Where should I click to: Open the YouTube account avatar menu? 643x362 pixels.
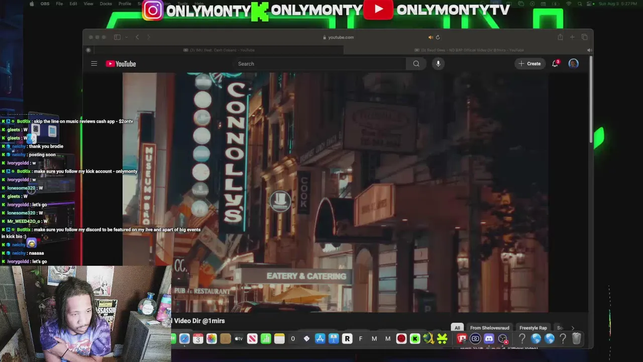tap(573, 64)
